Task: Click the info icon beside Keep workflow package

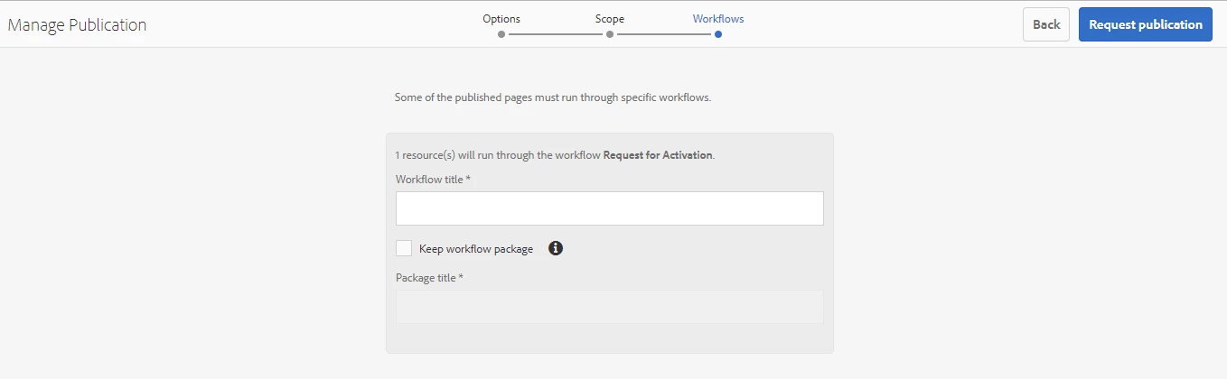Action: point(556,248)
